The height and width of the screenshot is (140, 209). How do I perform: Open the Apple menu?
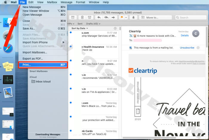pos(5,2)
